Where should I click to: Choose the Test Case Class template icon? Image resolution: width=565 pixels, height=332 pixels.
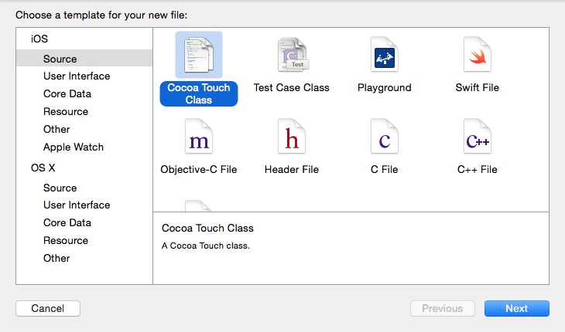pyautogui.click(x=292, y=55)
